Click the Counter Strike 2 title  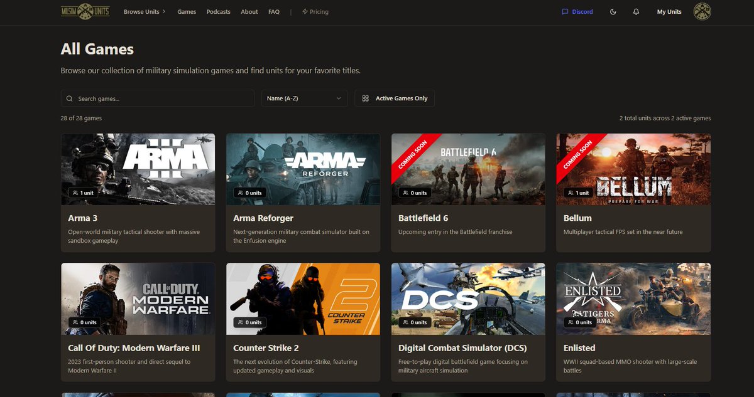(266, 348)
